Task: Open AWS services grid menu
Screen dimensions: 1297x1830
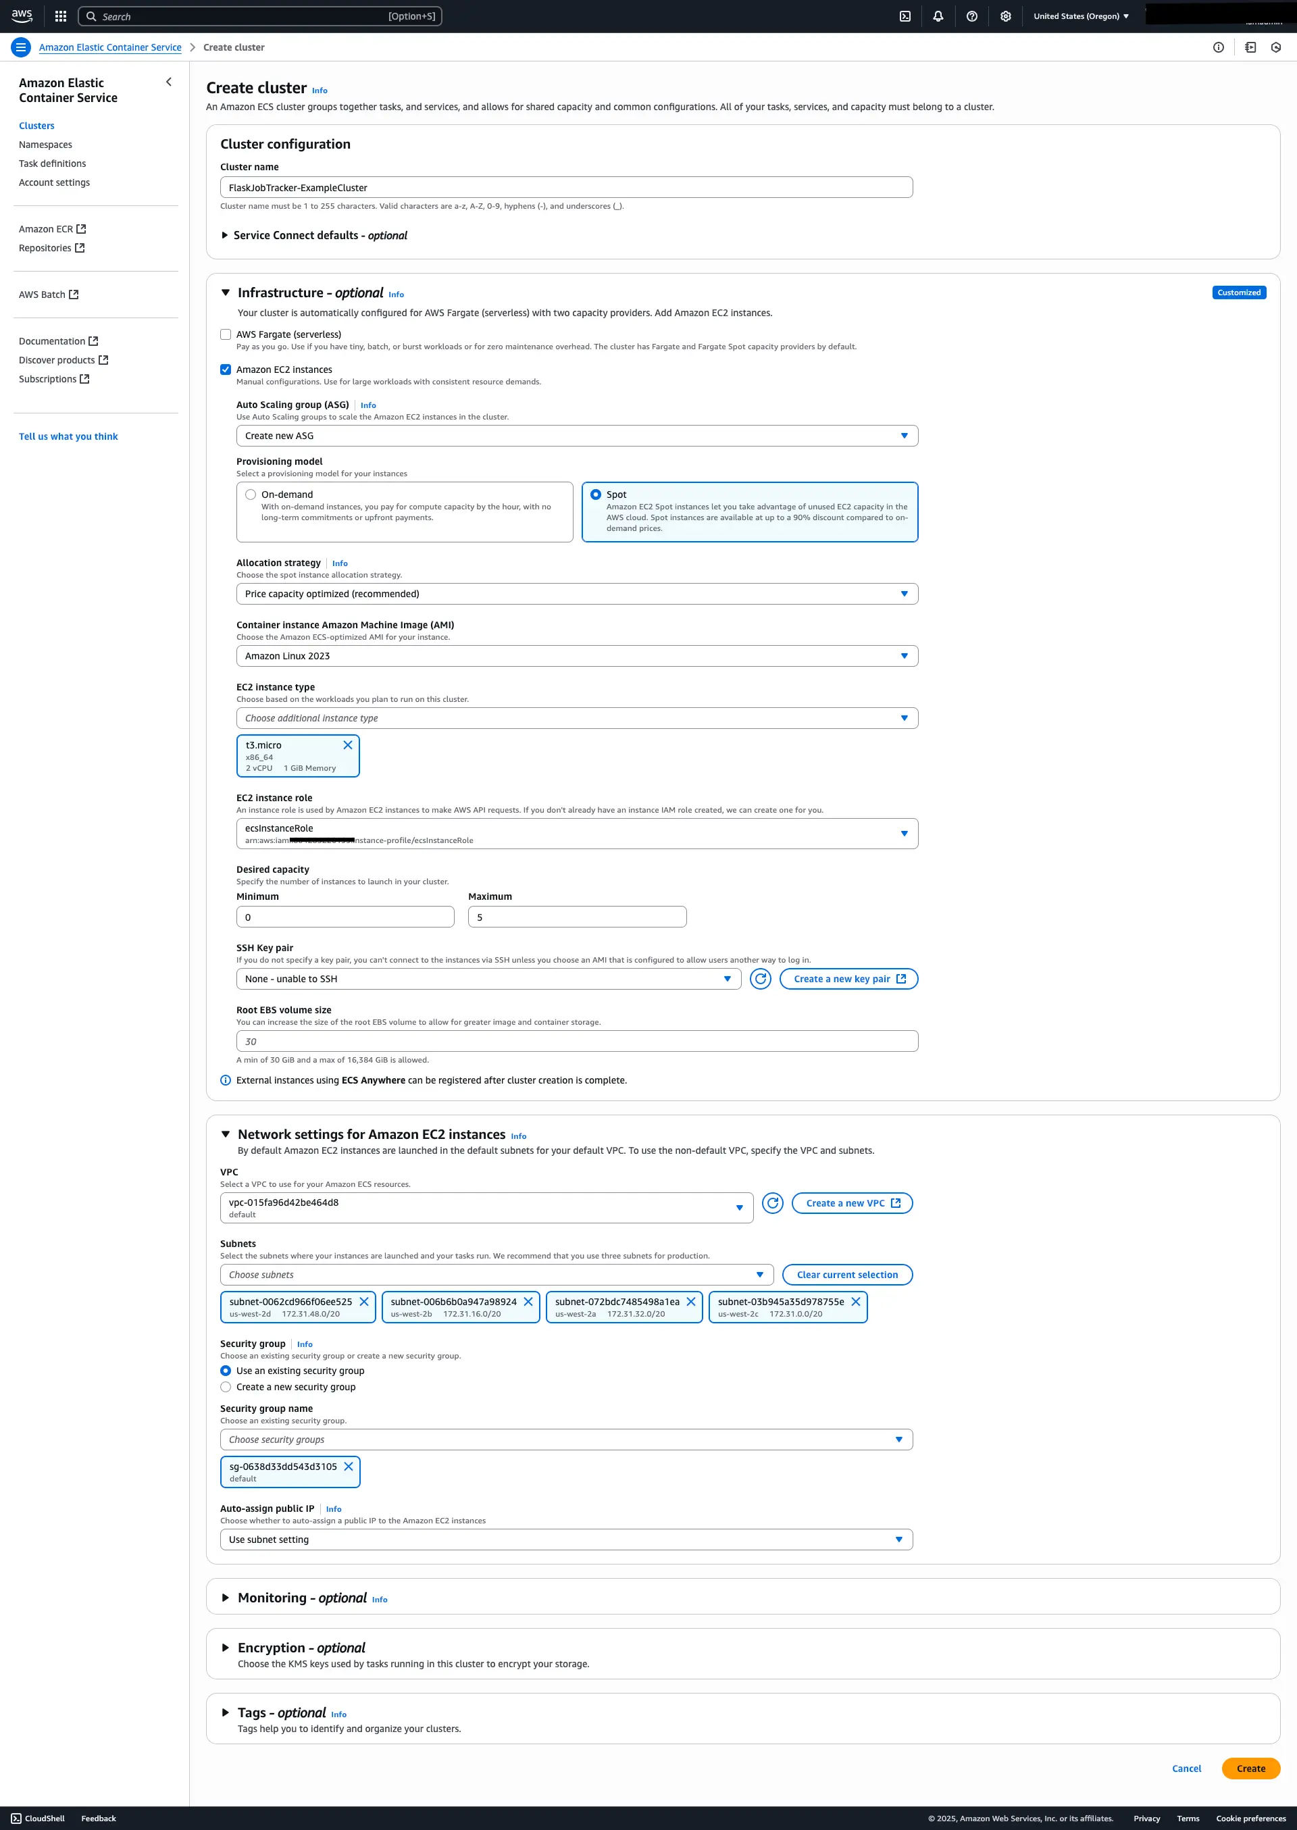Action: pos(61,16)
